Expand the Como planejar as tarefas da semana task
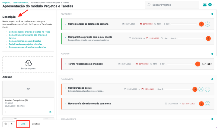This screenshot has width=217, height=128. click(x=65, y=24)
